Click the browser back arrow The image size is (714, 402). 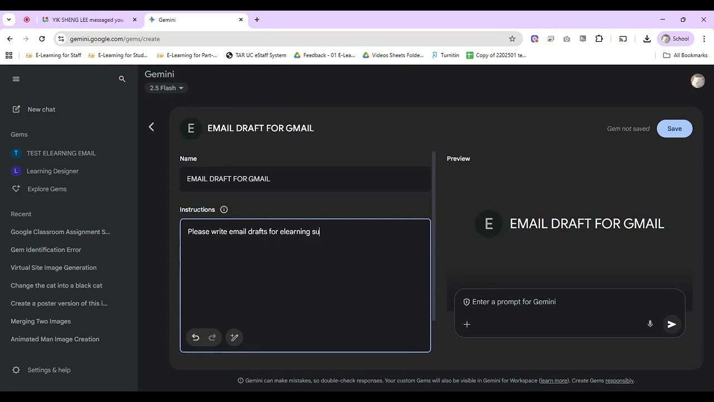10,39
